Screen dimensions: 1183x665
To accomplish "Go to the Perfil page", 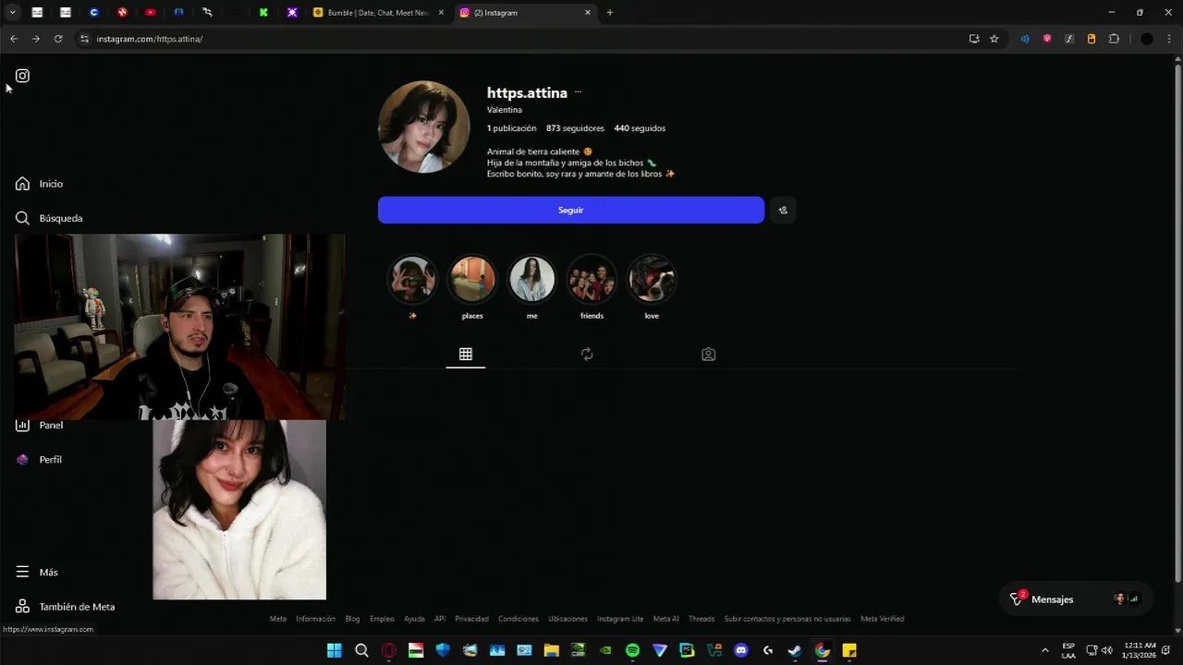I will click(39, 459).
